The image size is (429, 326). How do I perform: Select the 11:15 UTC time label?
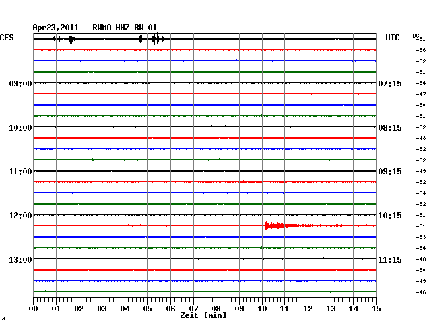(x=390, y=259)
